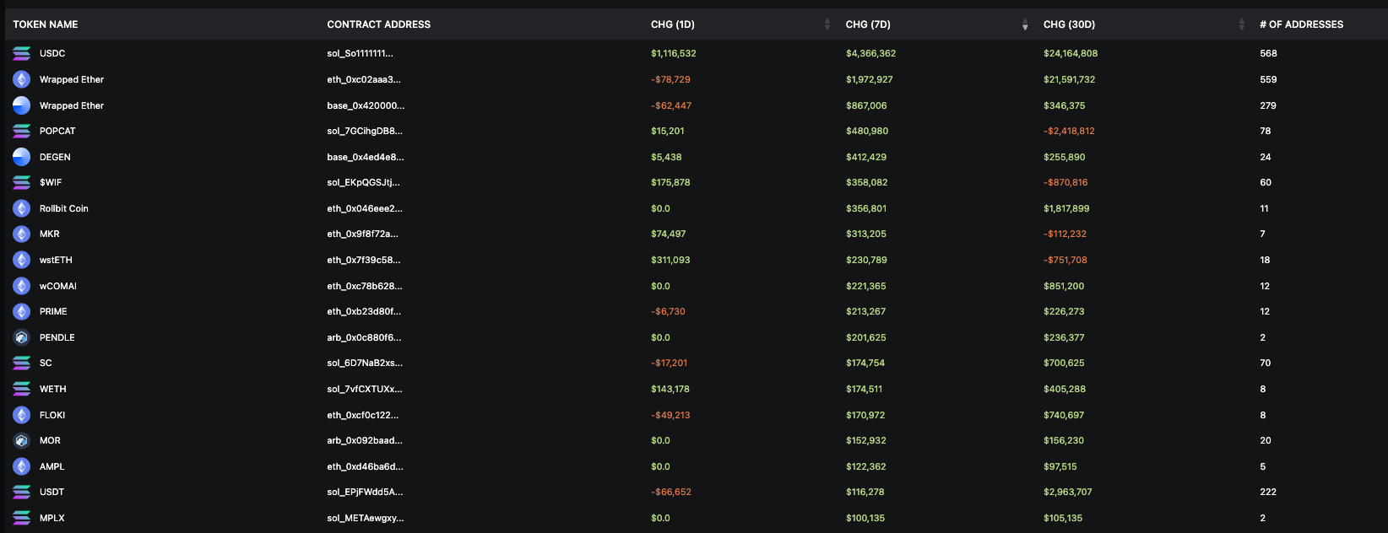Select contract address arb_0x0c880f6...
1388x533 pixels.
tap(364, 337)
